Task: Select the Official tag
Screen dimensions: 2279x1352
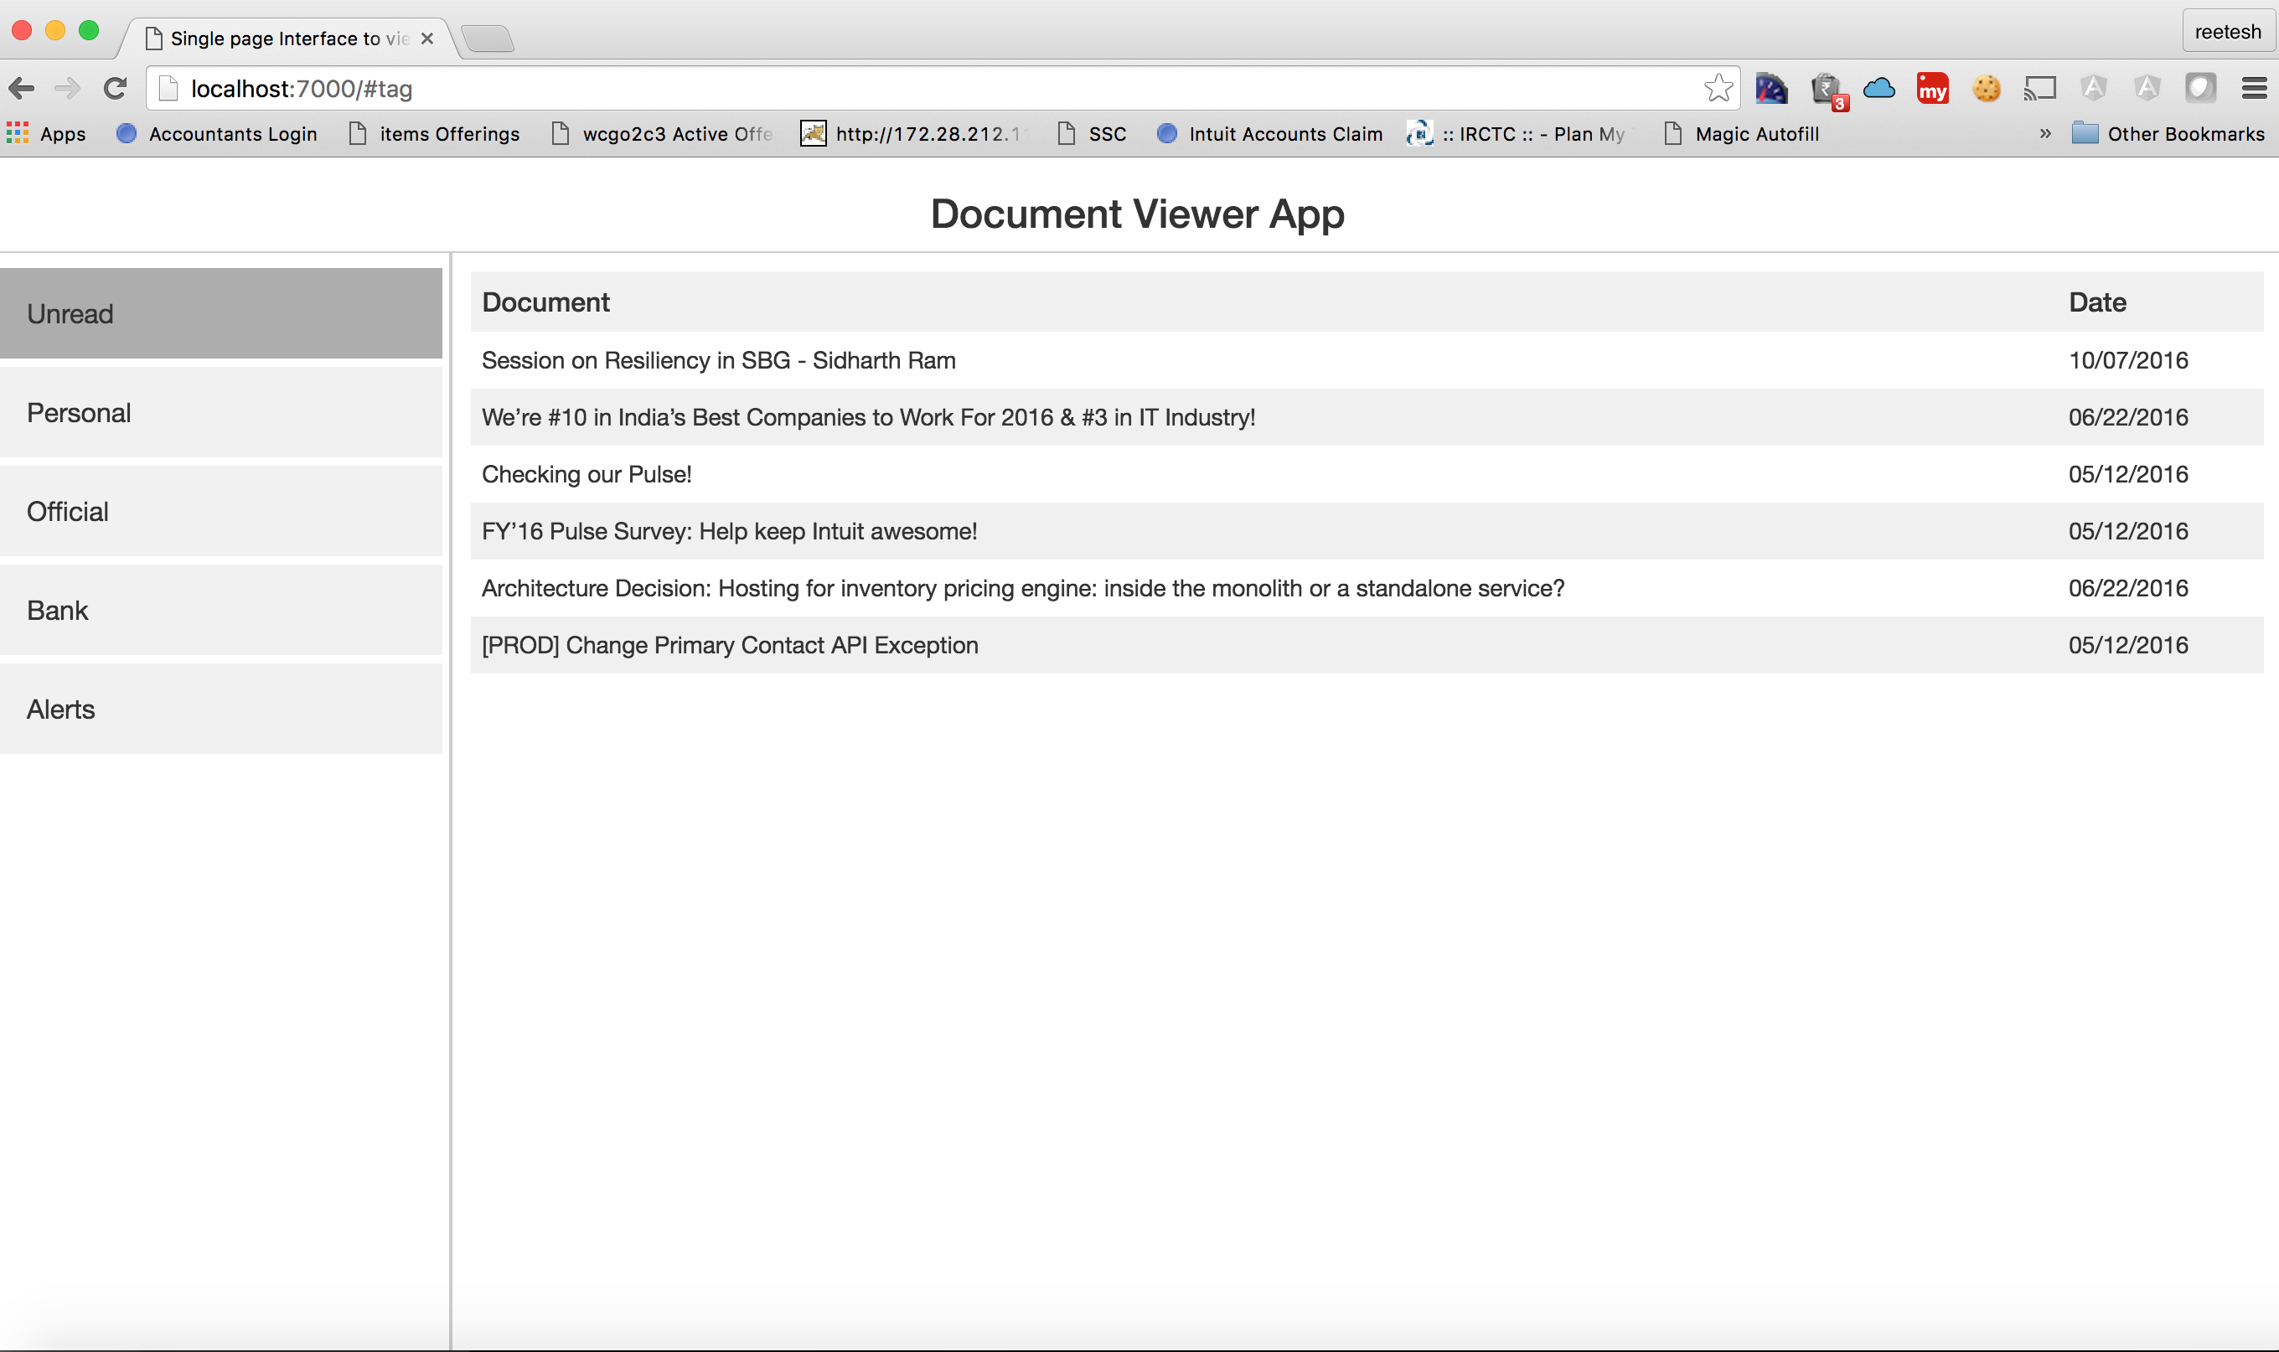Action: click(220, 511)
